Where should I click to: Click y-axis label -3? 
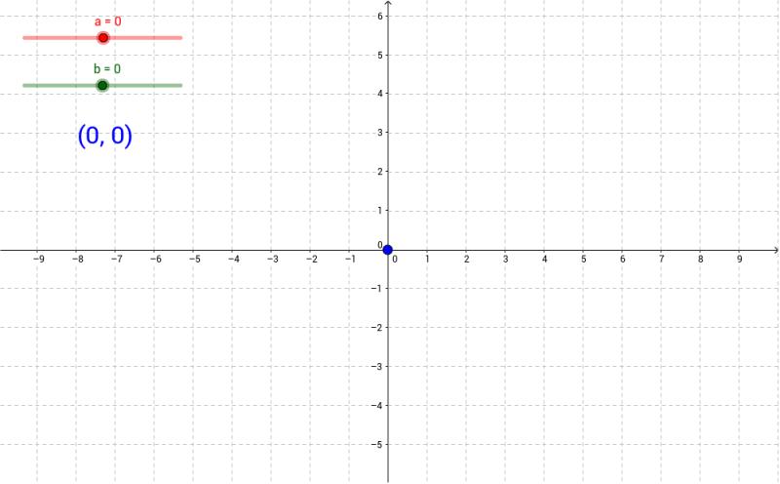[x=377, y=367]
